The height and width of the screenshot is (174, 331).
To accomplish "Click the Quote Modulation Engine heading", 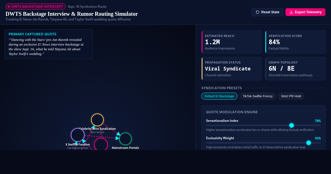I will coord(232,112).
